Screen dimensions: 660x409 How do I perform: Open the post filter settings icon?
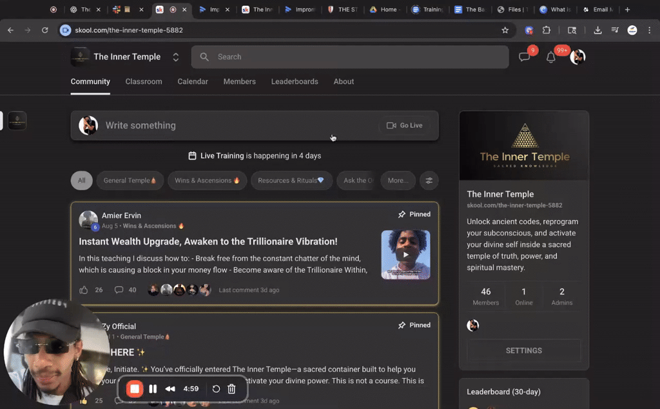point(429,181)
